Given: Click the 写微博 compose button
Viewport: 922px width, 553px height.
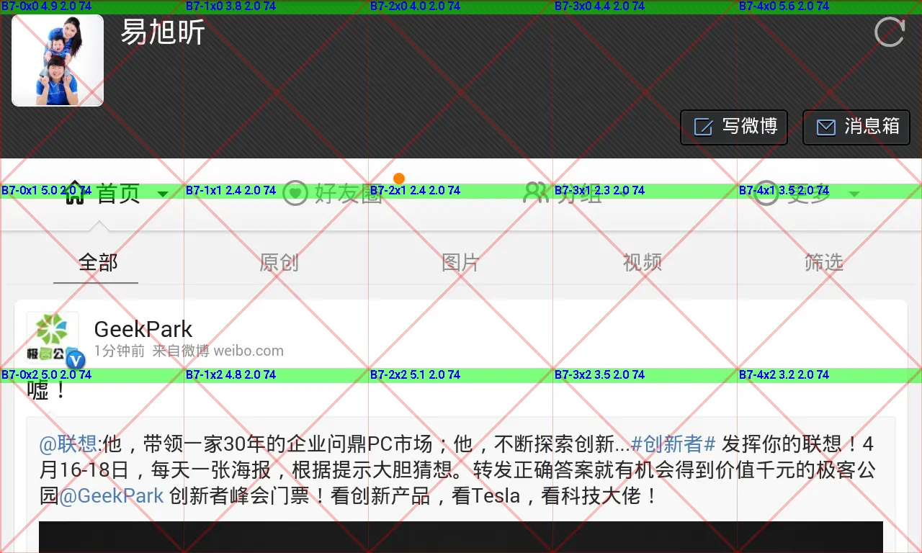Looking at the screenshot, I should (x=733, y=126).
